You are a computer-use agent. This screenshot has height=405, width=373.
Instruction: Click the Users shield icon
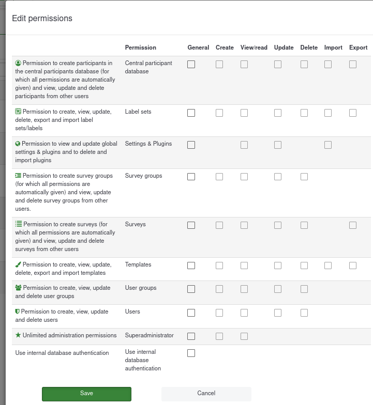pos(18,311)
